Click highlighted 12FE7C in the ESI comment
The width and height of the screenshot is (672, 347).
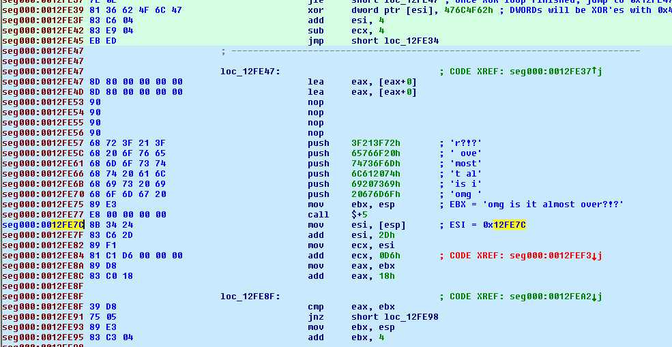(510, 225)
